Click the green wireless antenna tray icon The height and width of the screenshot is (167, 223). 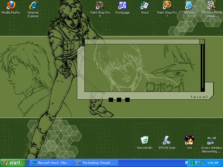tap(192, 163)
